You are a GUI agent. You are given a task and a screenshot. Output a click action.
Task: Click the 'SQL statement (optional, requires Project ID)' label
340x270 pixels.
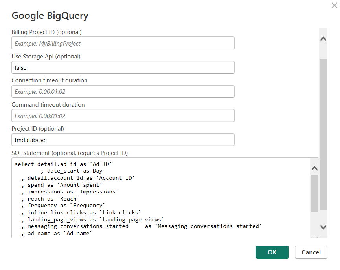[x=70, y=153]
